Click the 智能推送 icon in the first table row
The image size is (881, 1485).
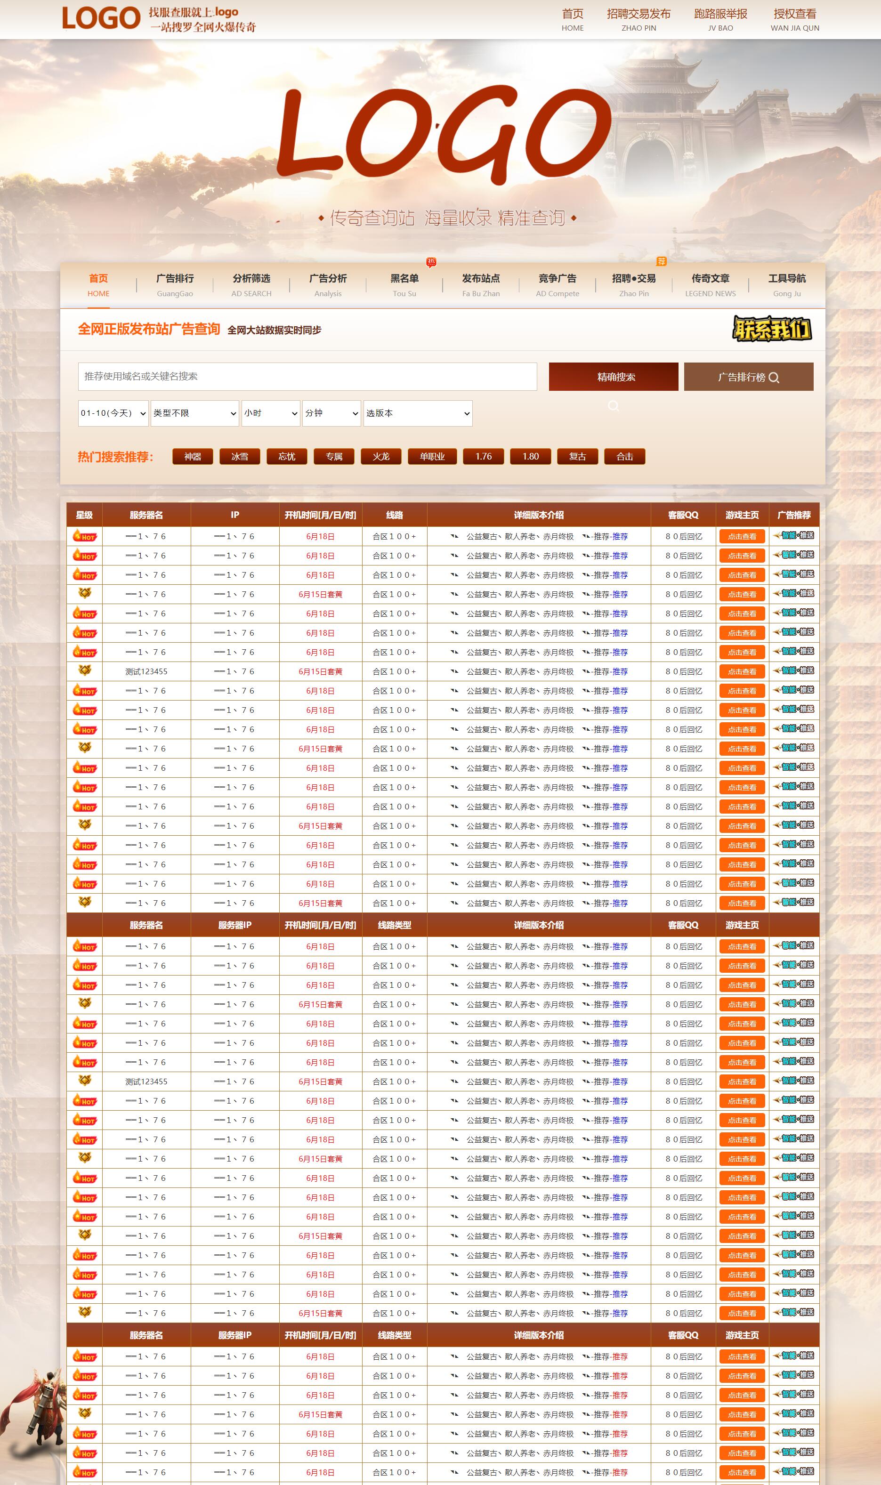pos(794,535)
